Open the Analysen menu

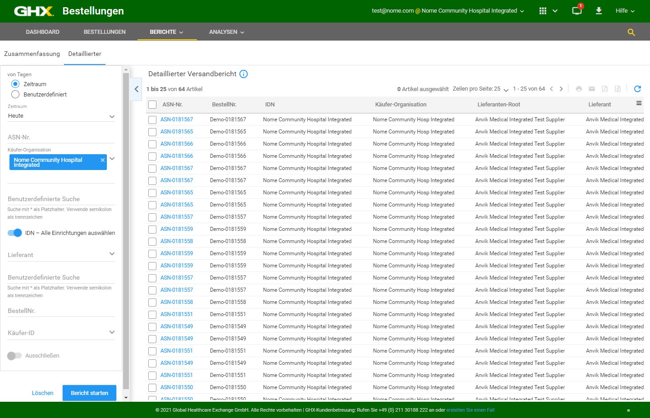pos(226,32)
